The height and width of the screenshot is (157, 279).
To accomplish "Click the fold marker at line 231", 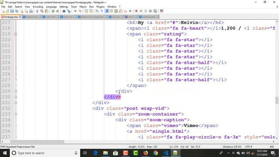I will [16, 102].
